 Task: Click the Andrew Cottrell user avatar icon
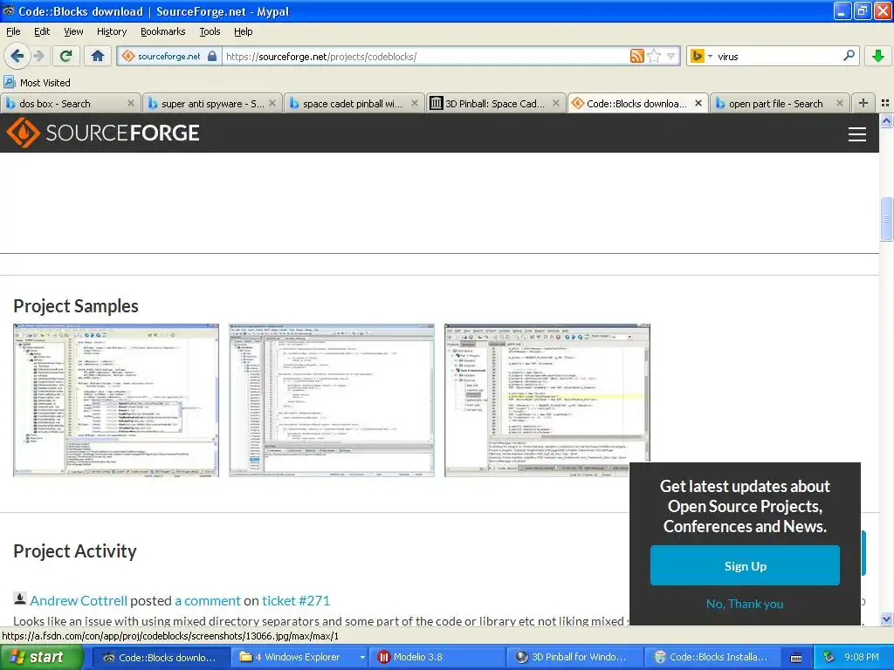click(20, 598)
